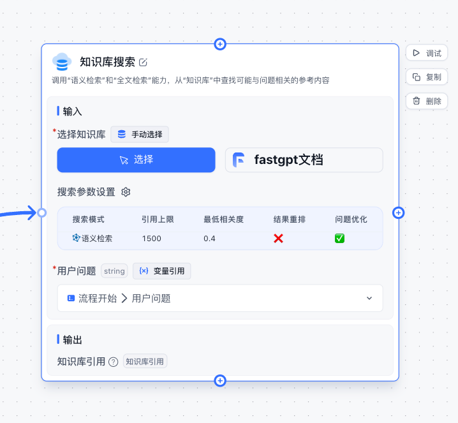Open the 变量引用 input type selector

click(x=162, y=271)
